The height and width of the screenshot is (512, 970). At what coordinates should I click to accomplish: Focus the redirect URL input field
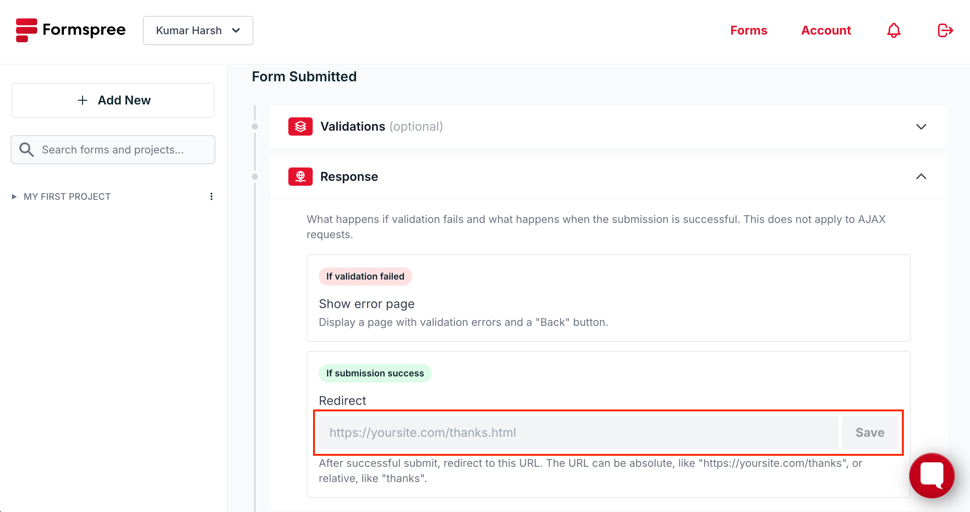coord(578,433)
